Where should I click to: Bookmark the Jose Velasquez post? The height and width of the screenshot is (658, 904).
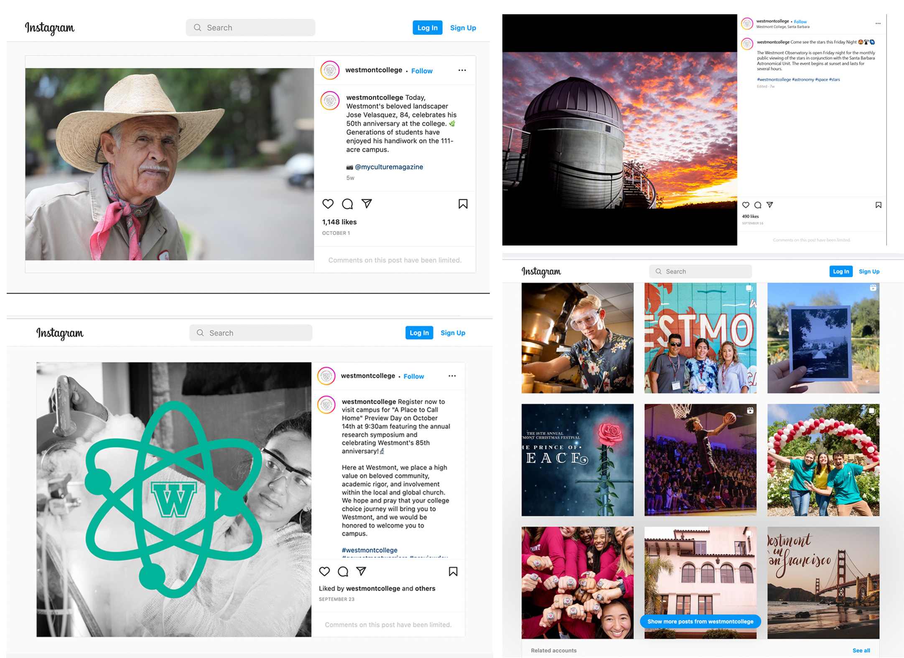pyautogui.click(x=463, y=204)
